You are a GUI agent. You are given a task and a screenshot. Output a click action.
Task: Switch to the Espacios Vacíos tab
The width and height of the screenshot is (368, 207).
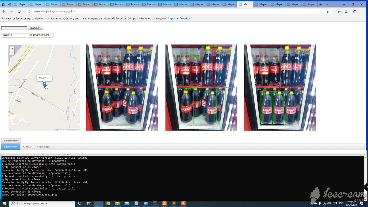point(11,147)
